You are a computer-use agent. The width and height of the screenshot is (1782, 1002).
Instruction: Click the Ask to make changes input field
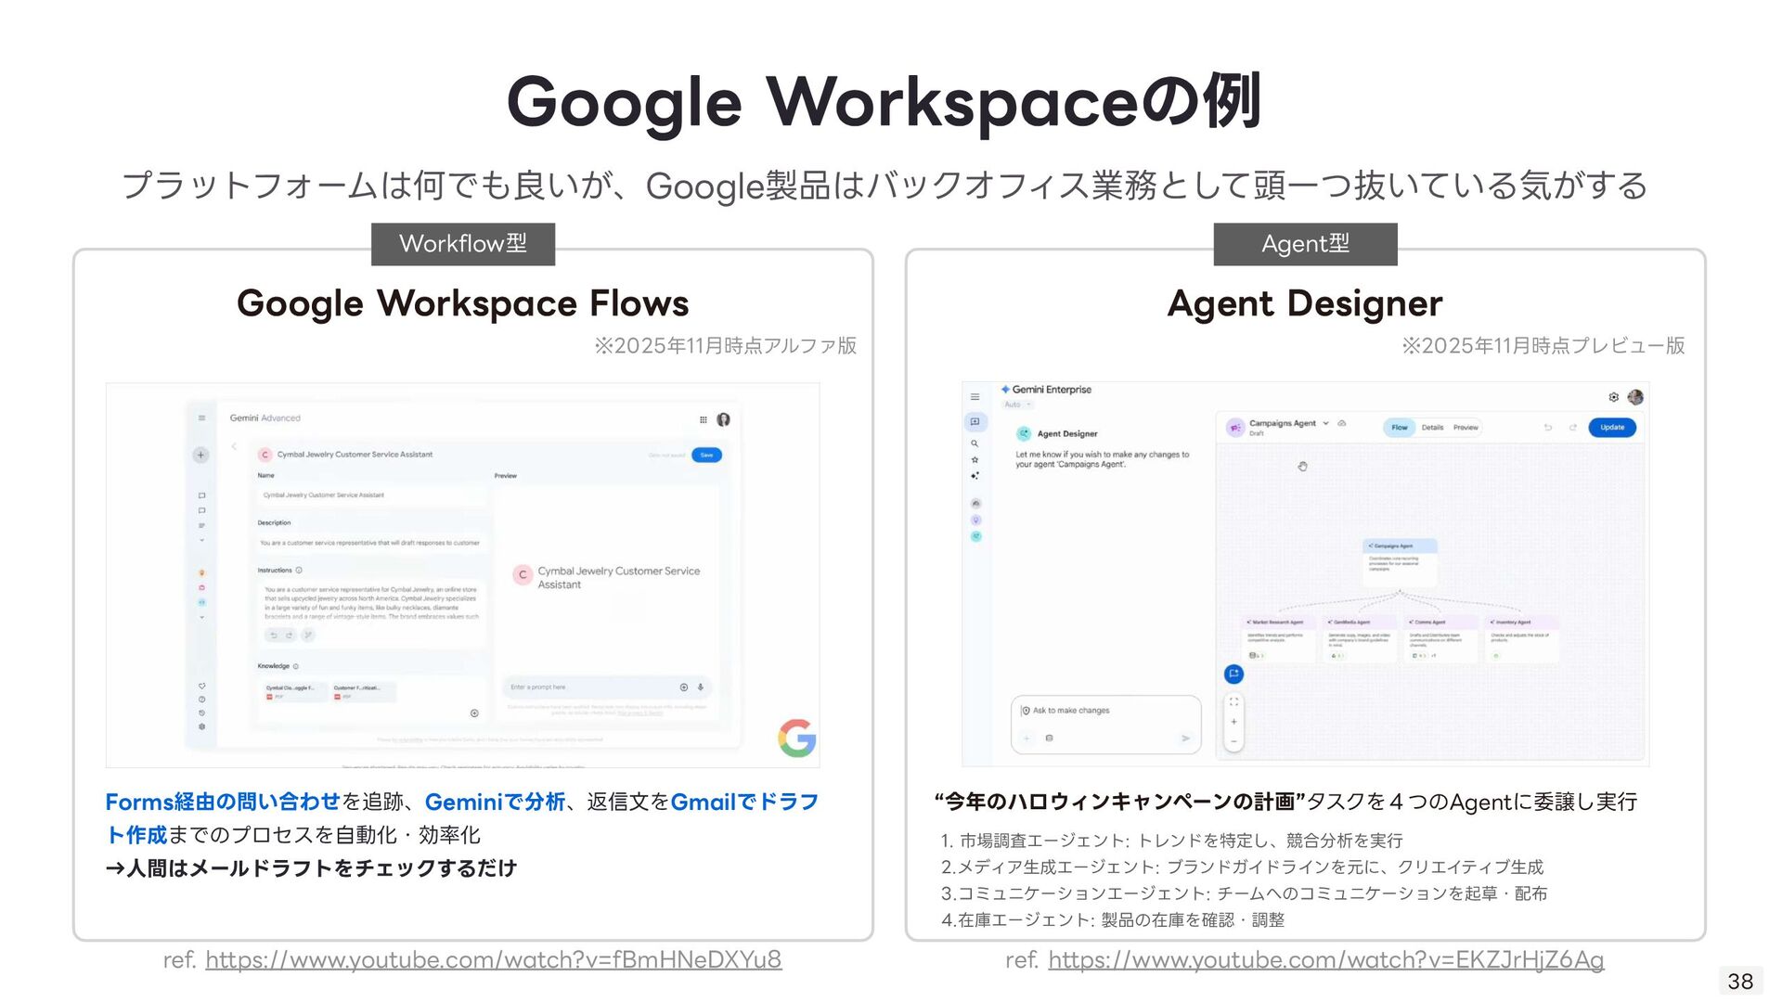(1104, 711)
